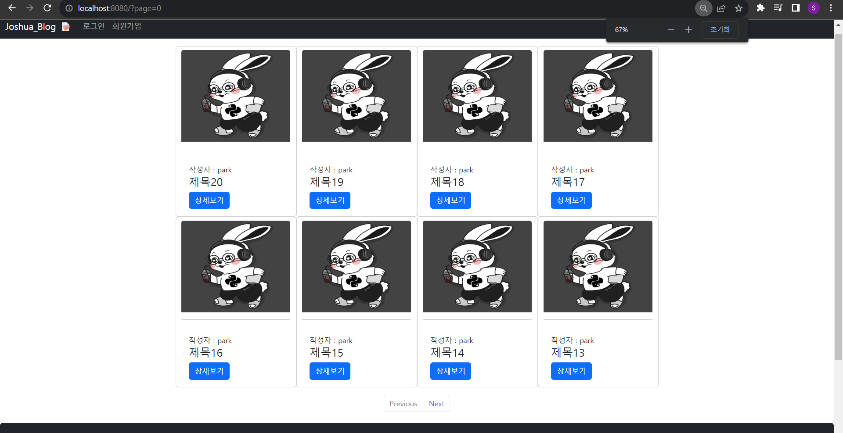Click the rabbit thumbnail of 제목17
This screenshot has height=433, width=843.
pos(598,96)
